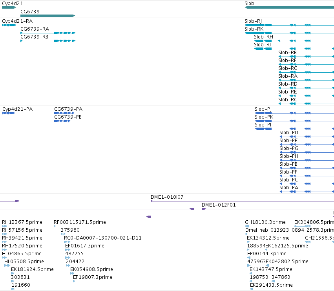The image size is (334, 291).
Task: Click the teal CG6739 gene bar
Action: tap(48, 16)
